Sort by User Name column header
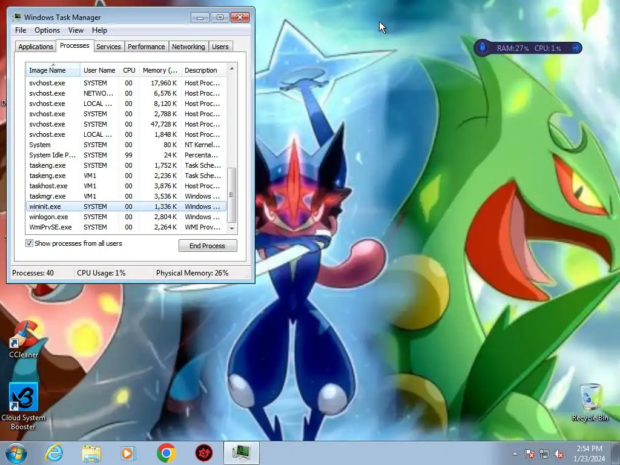This screenshot has width=620, height=465. tap(99, 70)
